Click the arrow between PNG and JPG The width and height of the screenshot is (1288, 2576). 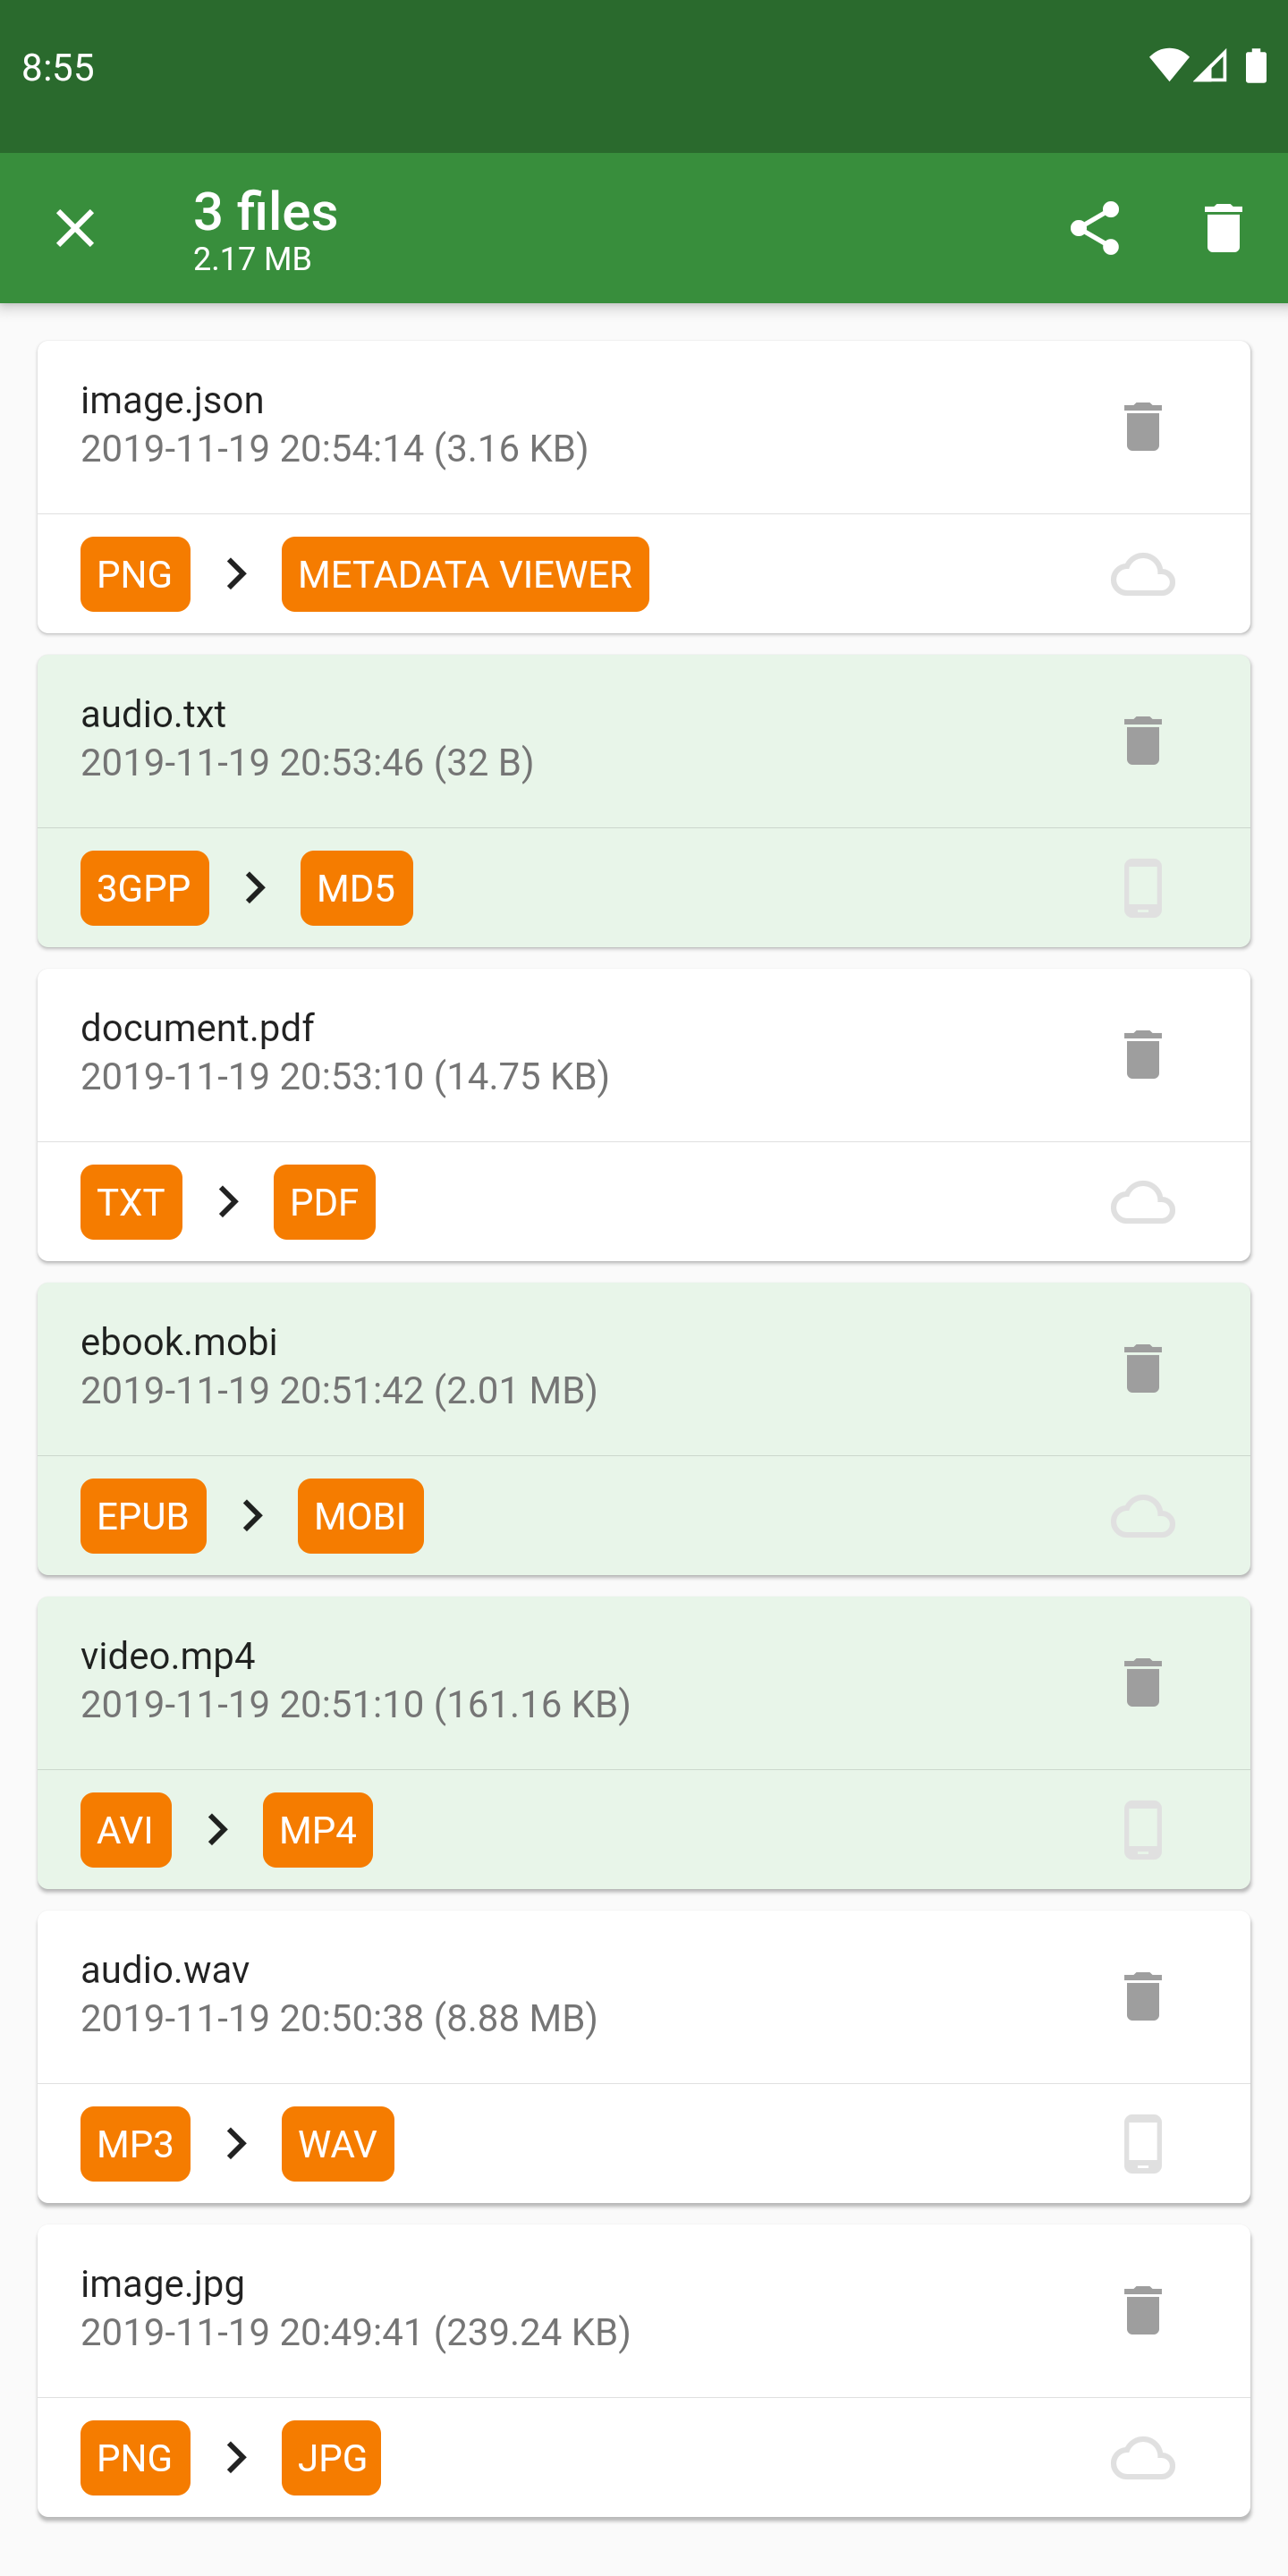click(237, 2458)
